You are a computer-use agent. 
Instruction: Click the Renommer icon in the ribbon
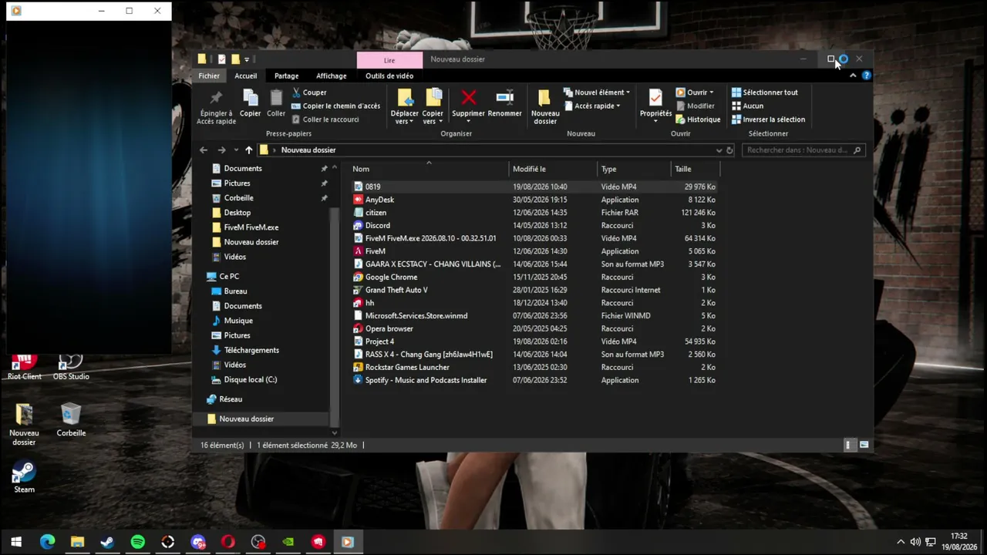(505, 97)
